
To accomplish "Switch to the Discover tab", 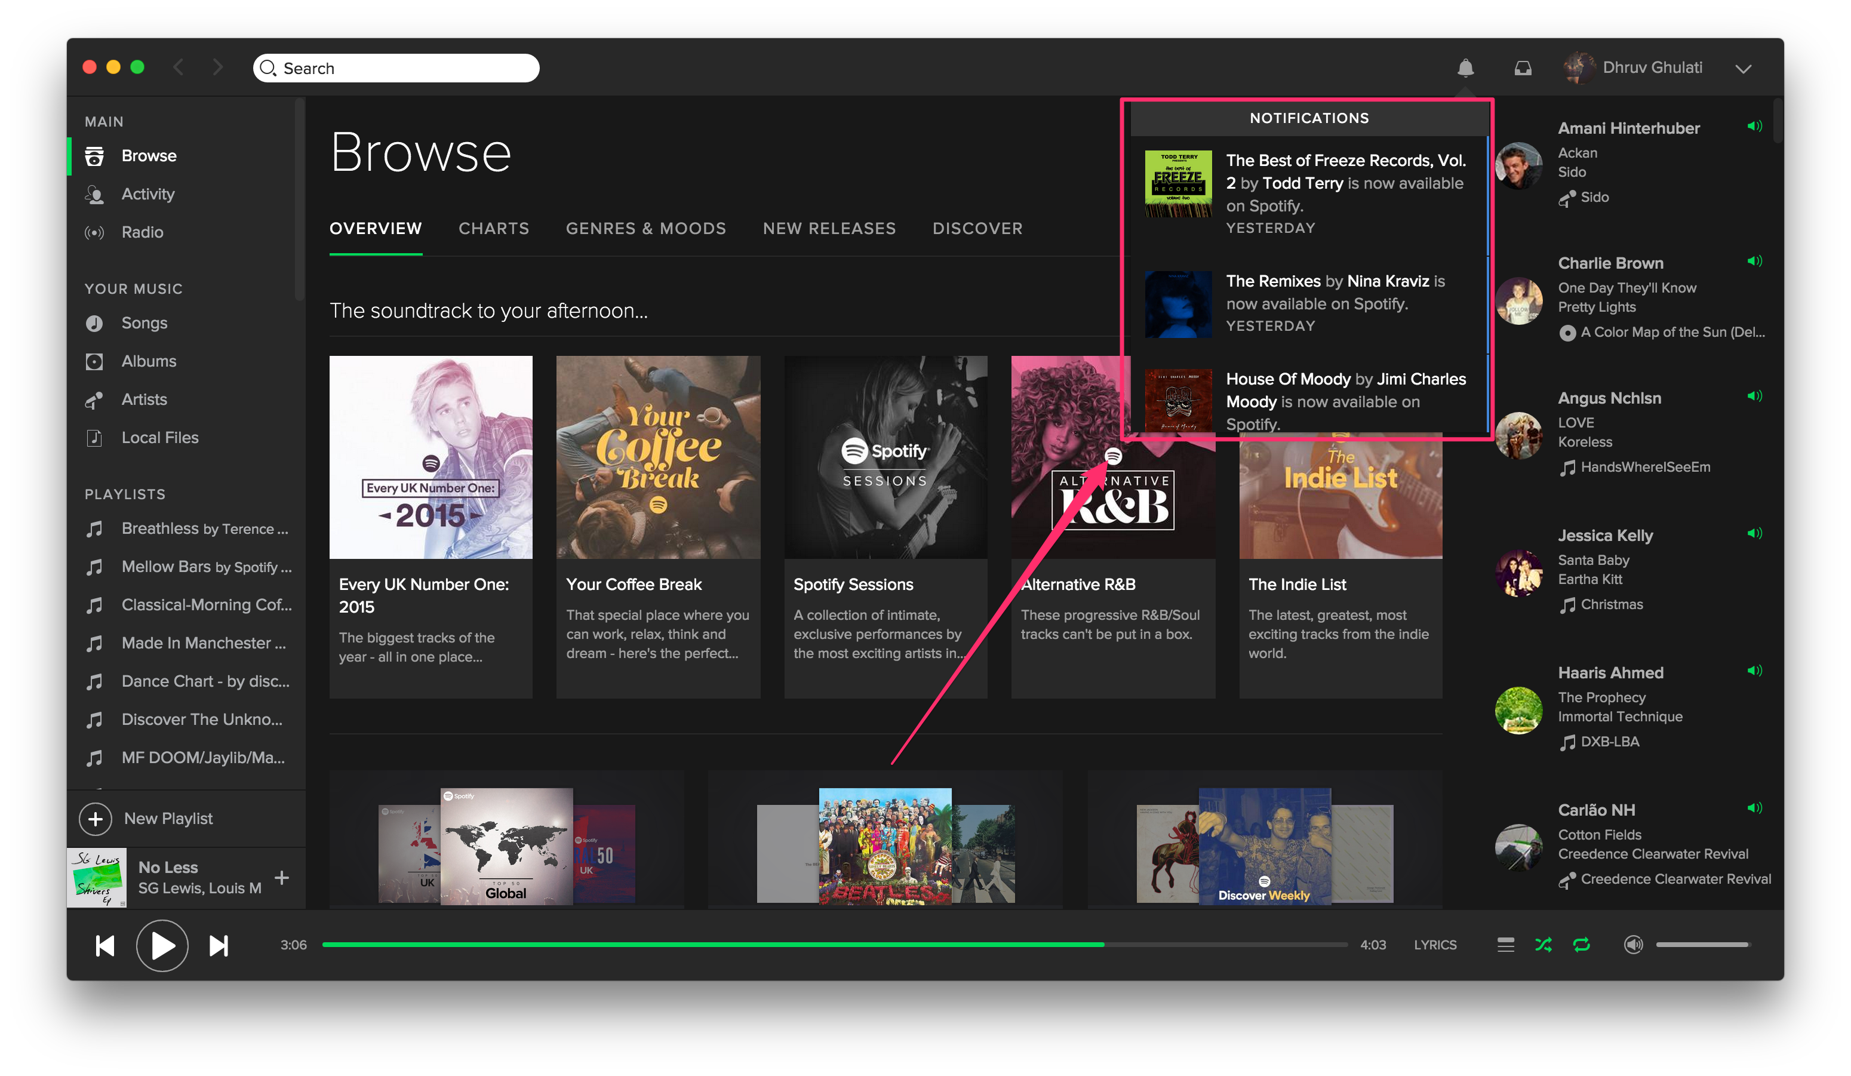I will 977,229.
